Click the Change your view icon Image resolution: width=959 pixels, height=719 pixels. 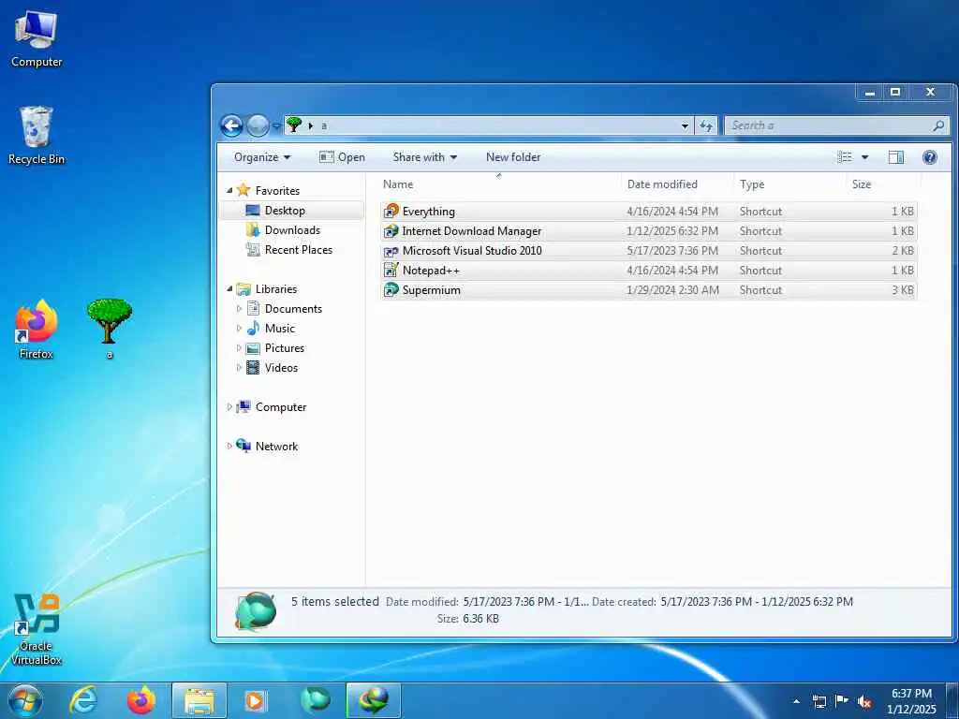[x=845, y=157]
